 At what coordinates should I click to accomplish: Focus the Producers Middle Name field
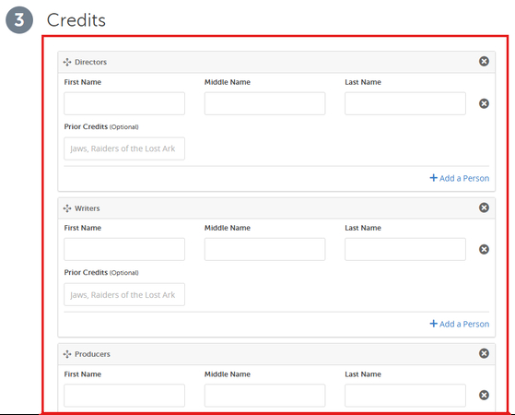(x=264, y=396)
